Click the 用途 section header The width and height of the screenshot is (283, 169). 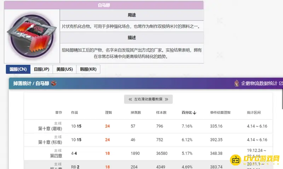[132, 15]
